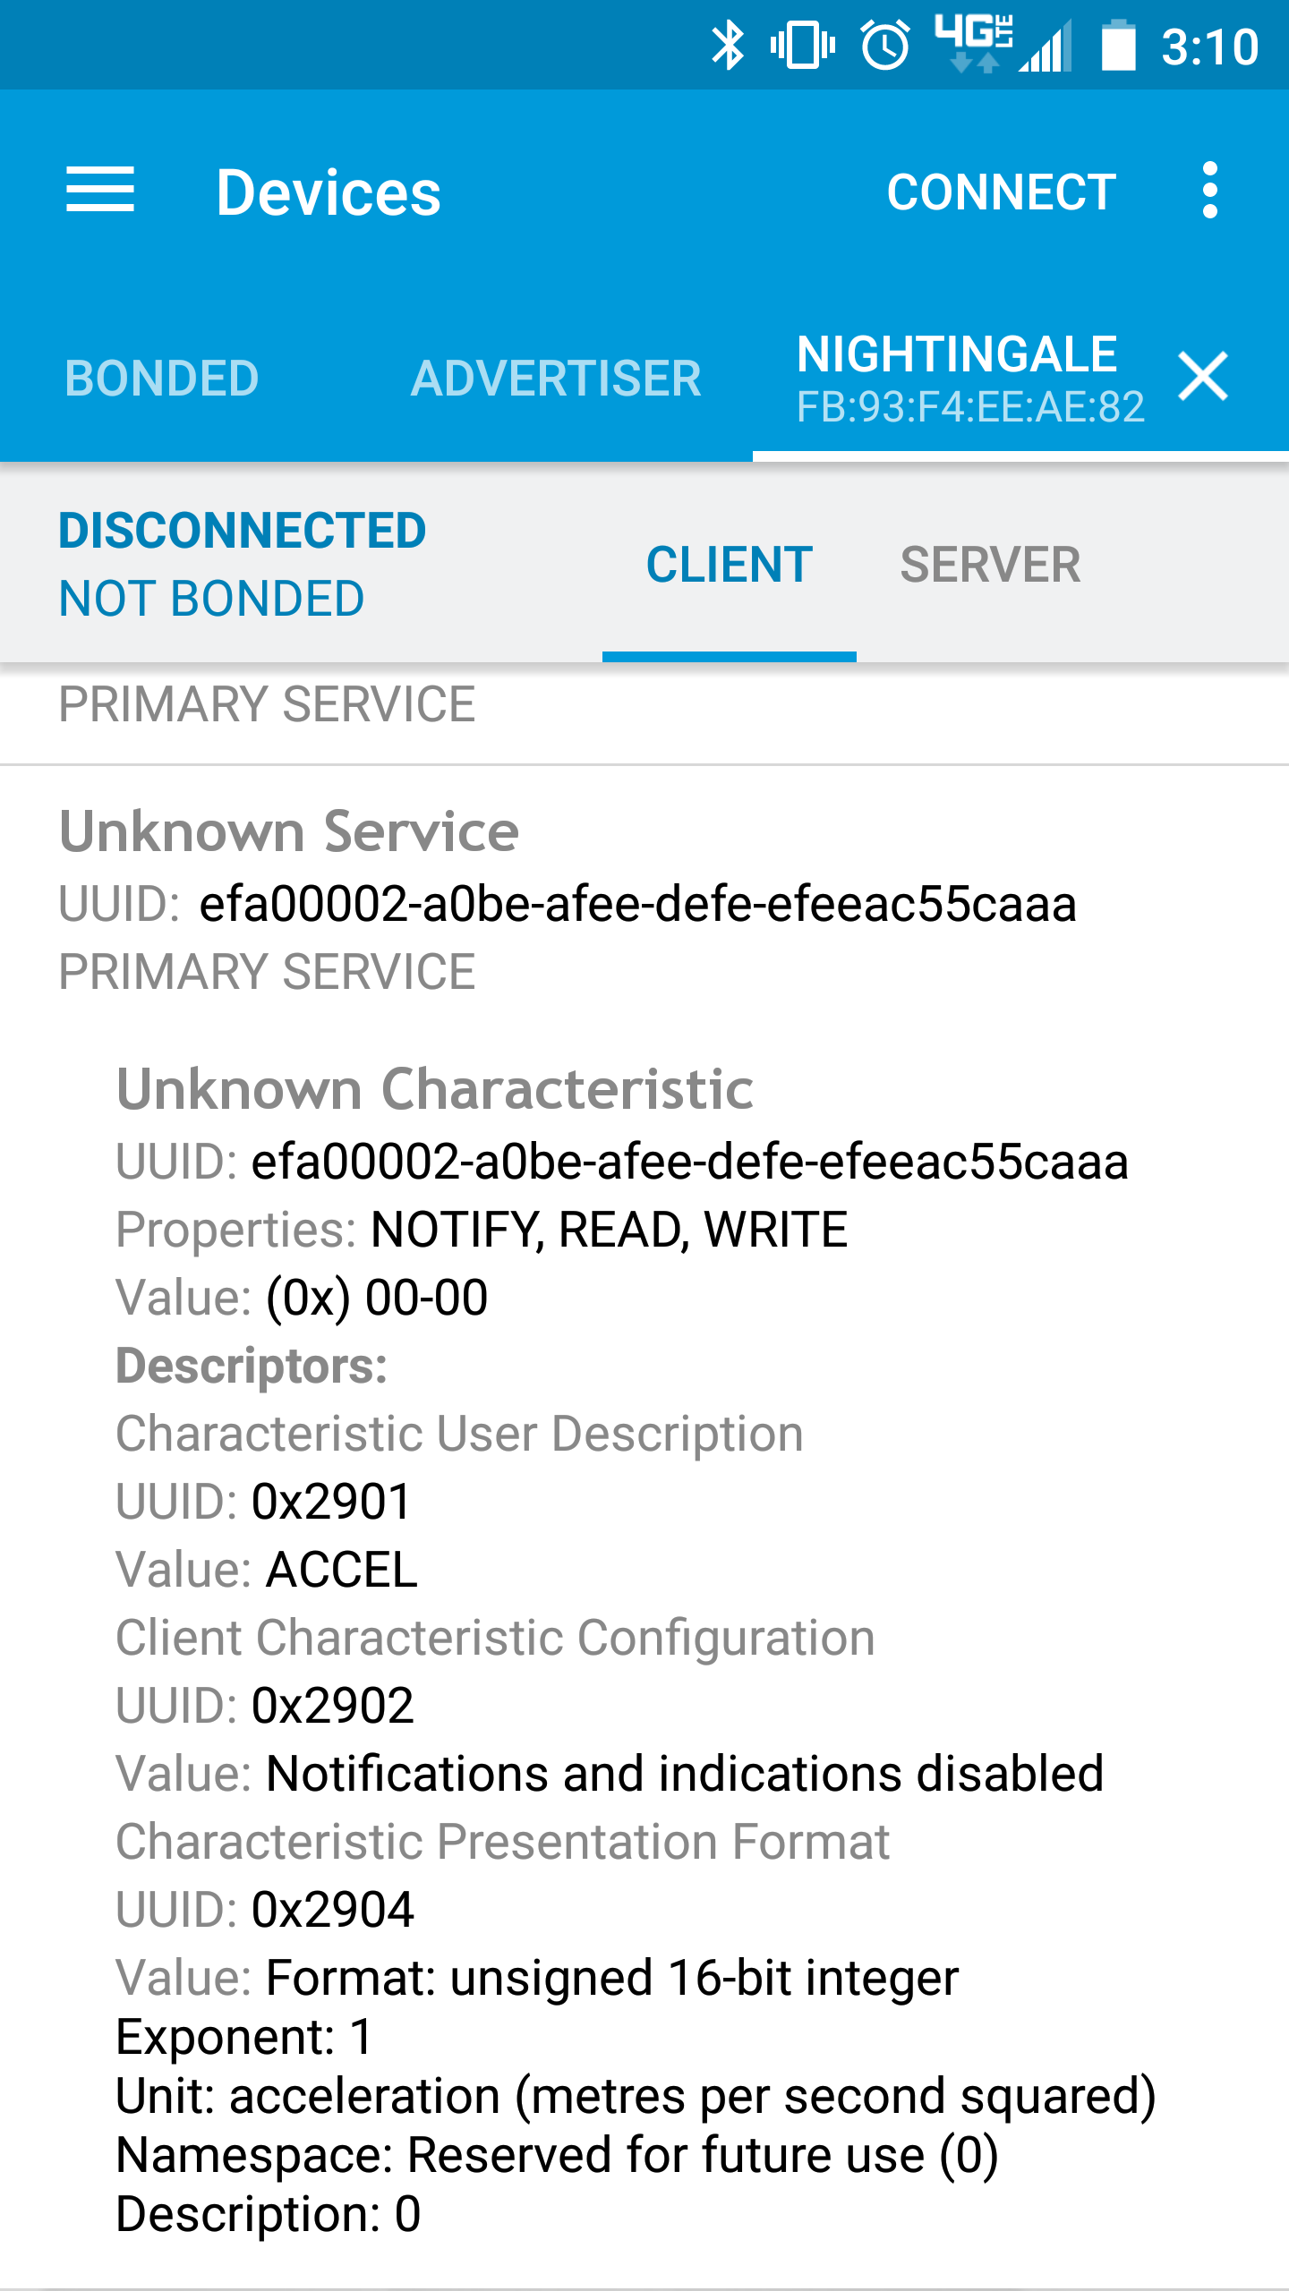This screenshot has height=2291, width=1289.
Task: Tap the Unknown Characteristic heading
Action: 435,1090
